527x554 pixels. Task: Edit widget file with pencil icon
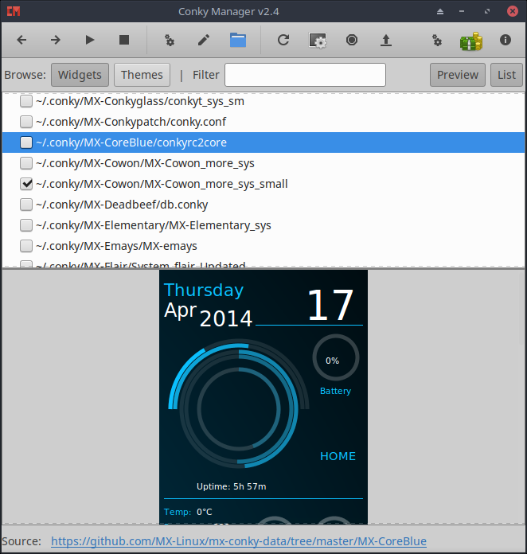pos(204,40)
